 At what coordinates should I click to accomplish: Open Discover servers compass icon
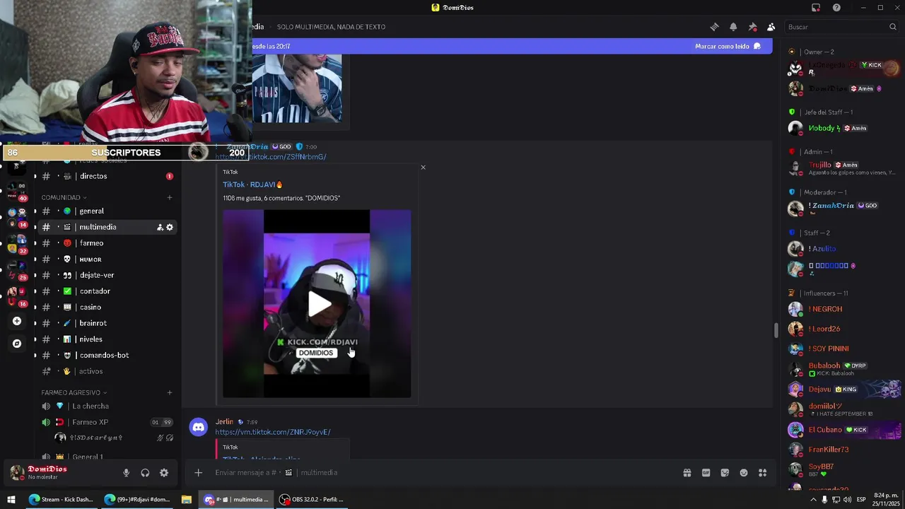click(x=17, y=344)
